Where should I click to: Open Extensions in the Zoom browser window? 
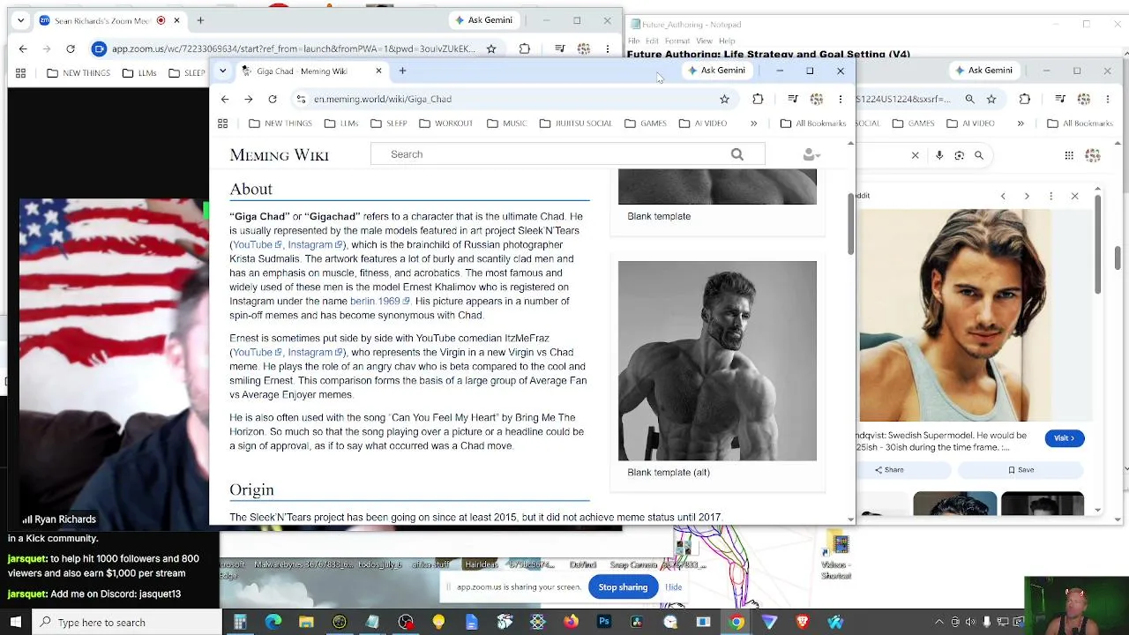pyautogui.click(x=525, y=49)
